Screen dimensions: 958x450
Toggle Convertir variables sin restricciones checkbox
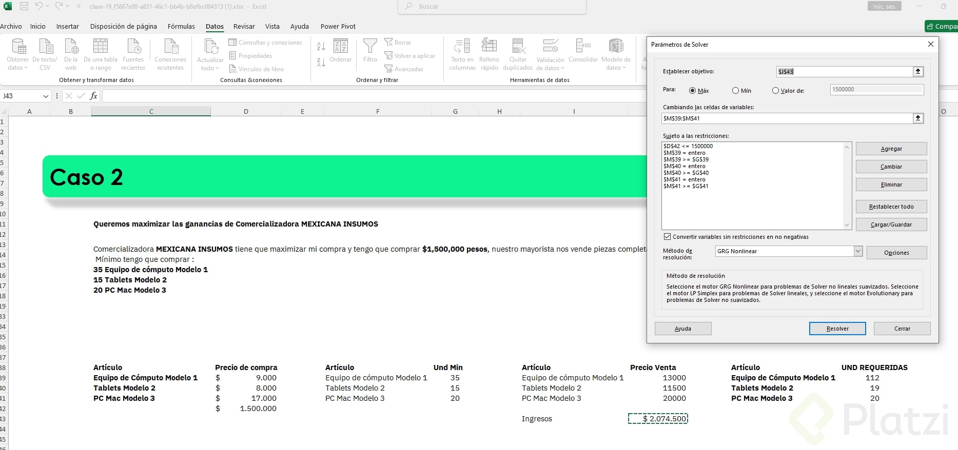667,237
